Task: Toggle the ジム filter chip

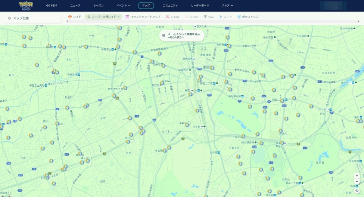Action: [x=209, y=17]
